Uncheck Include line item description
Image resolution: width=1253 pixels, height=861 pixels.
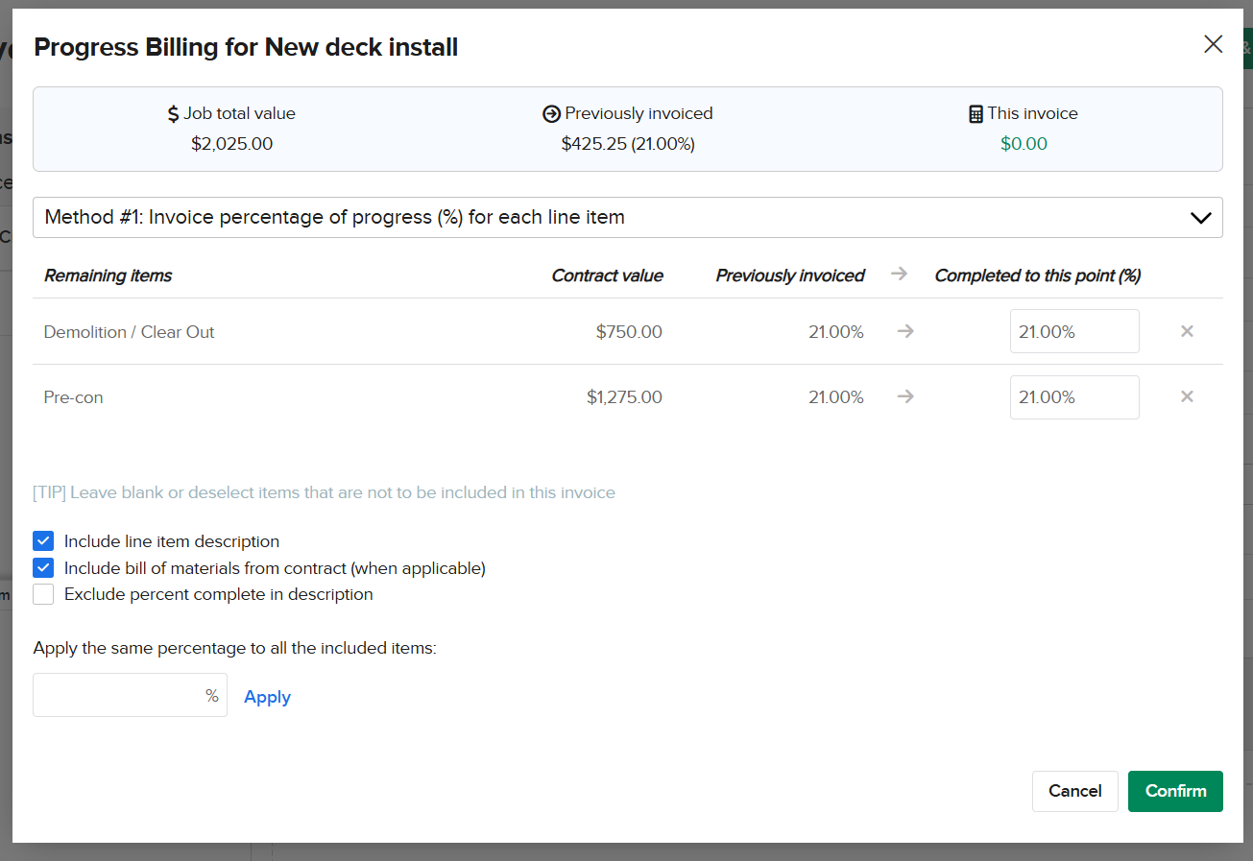pyautogui.click(x=43, y=541)
